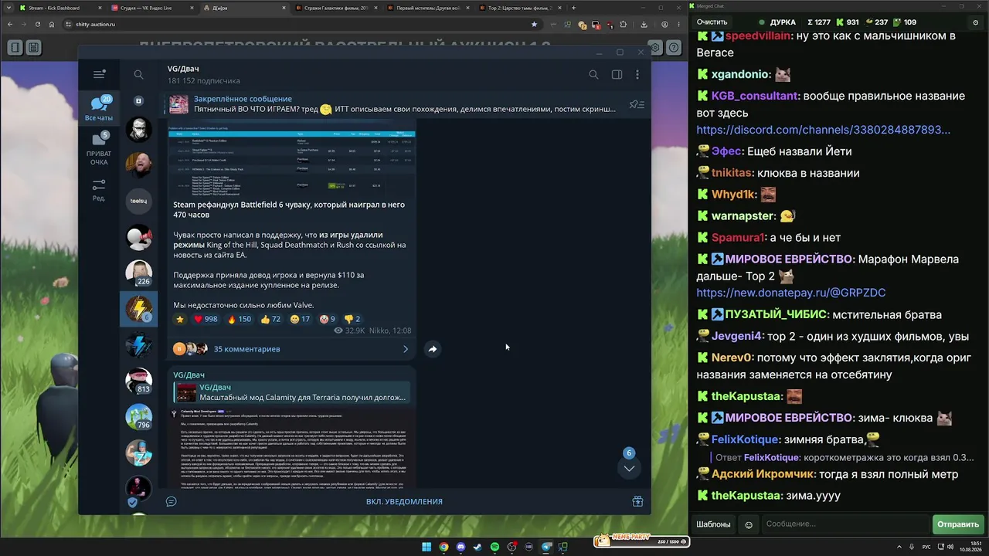Open the VG/Двач three-dot menu
989x556 pixels.
click(637, 75)
